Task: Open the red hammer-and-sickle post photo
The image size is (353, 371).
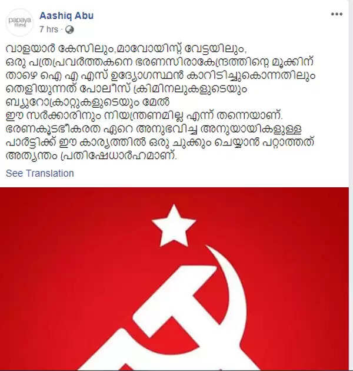Action: point(174,279)
